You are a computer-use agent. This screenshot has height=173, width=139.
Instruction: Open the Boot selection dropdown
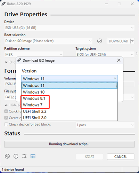pyautogui.click(x=48, y=41)
